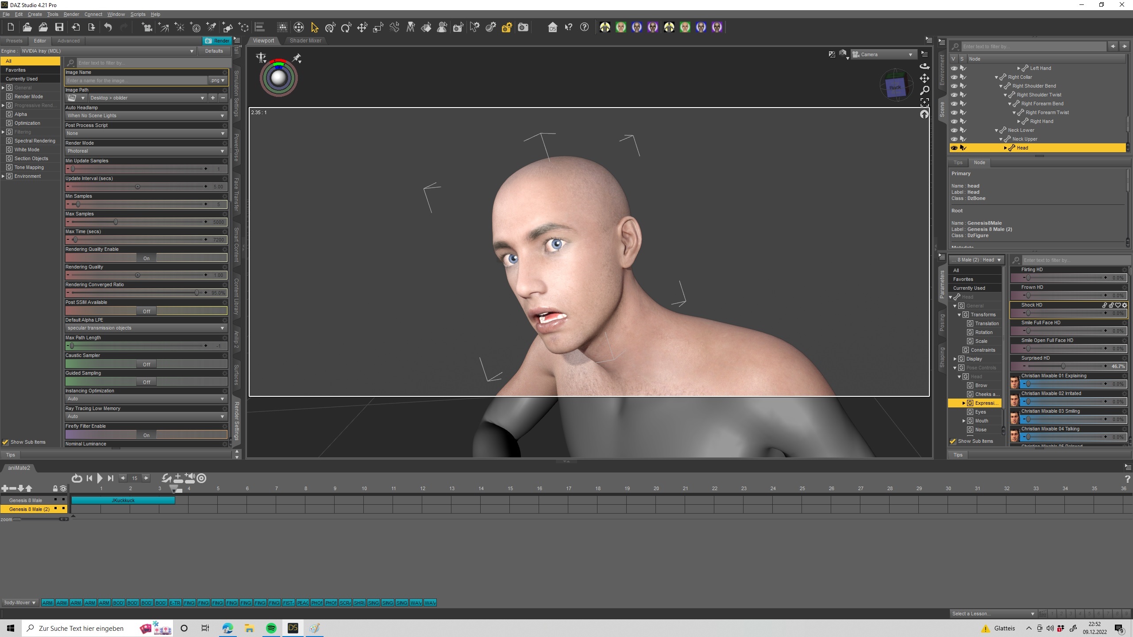Click the Defaults button
Image resolution: width=1133 pixels, height=637 pixels.
click(214, 51)
